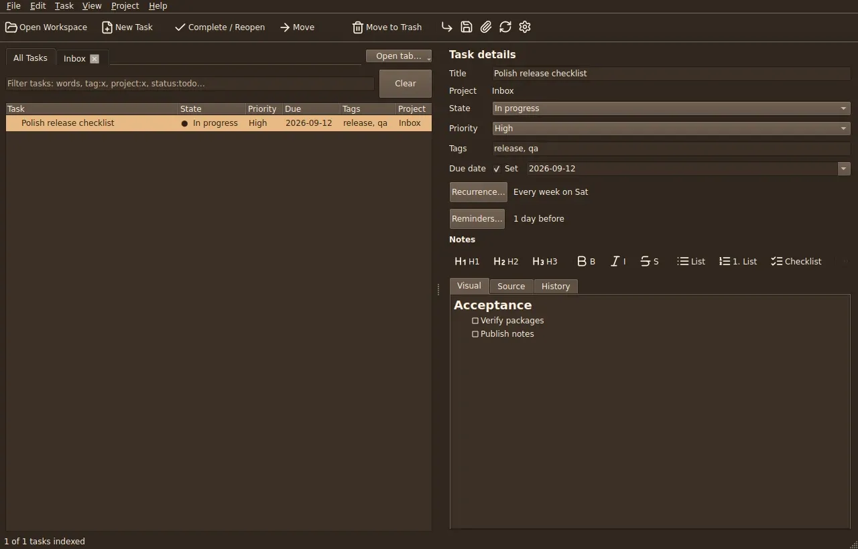Insert a checklist in notes

pyautogui.click(x=796, y=262)
